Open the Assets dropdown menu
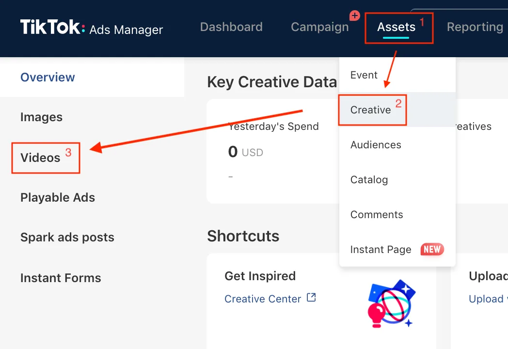The image size is (508, 349). coord(397,27)
